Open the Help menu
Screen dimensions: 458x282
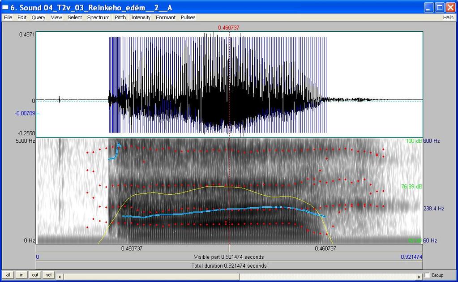448,17
